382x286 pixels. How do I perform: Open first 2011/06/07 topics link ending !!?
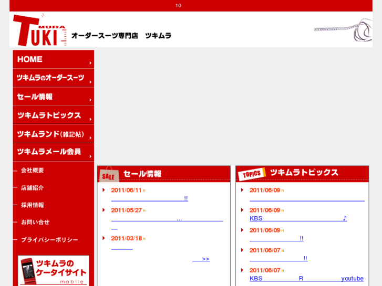(278, 259)
